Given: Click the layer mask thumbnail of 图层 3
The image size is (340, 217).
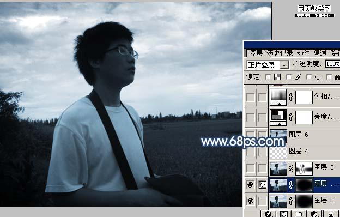Looking at the screenshot, I should [x=304, y=168].
